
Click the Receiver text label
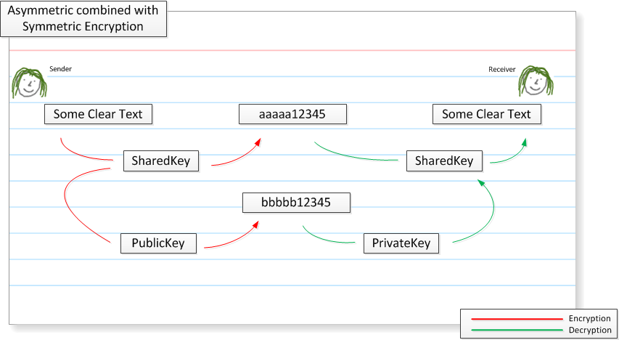tap(501, 69)
